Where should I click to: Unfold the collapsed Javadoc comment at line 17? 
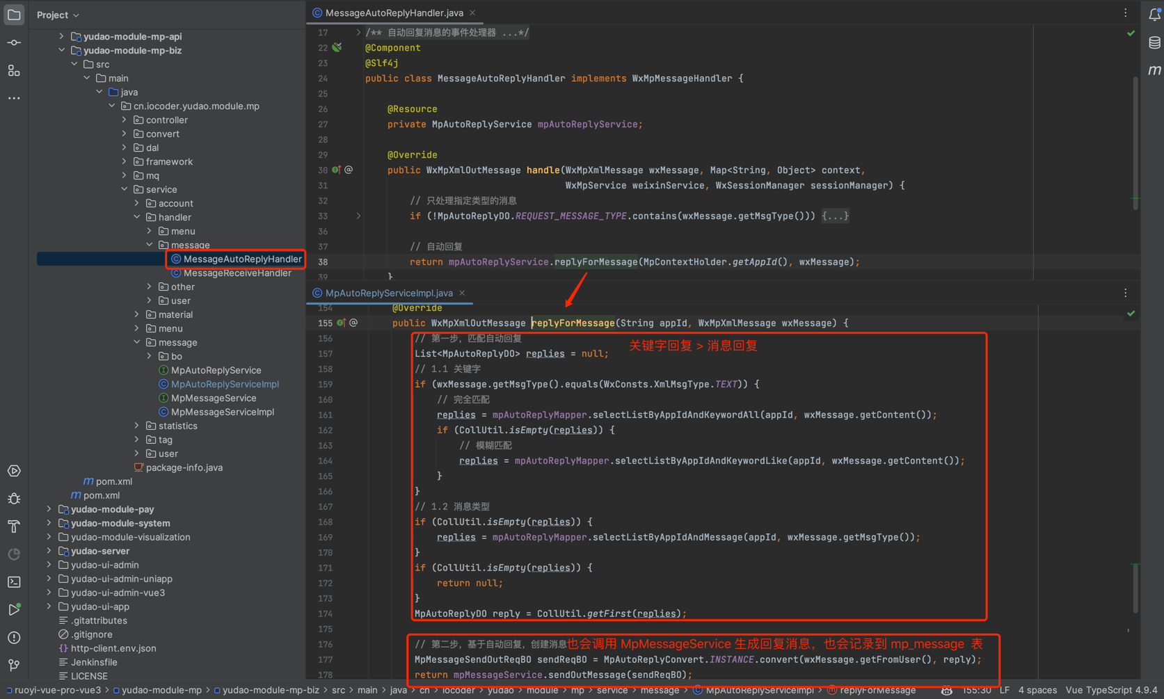coord(358,33)
